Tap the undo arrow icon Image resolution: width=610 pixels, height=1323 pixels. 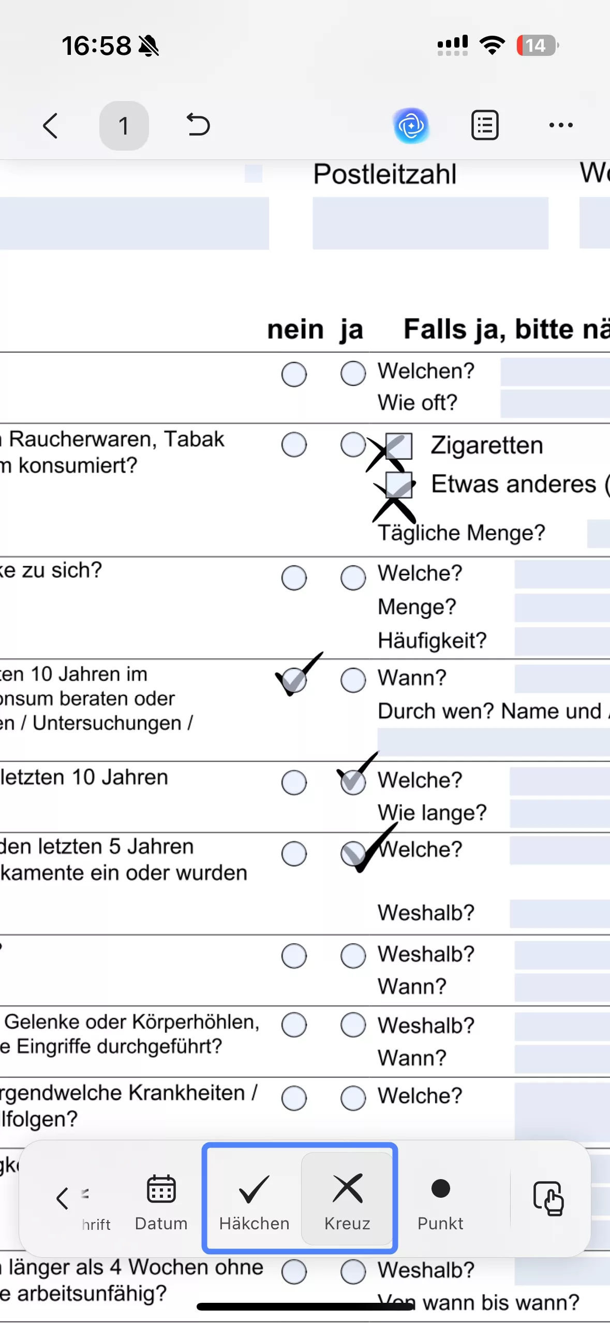coord(198,125)
